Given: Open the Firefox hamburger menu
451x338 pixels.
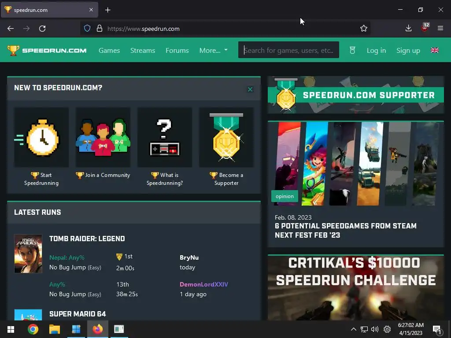Looking at the screenshot, I should point(440,28).
